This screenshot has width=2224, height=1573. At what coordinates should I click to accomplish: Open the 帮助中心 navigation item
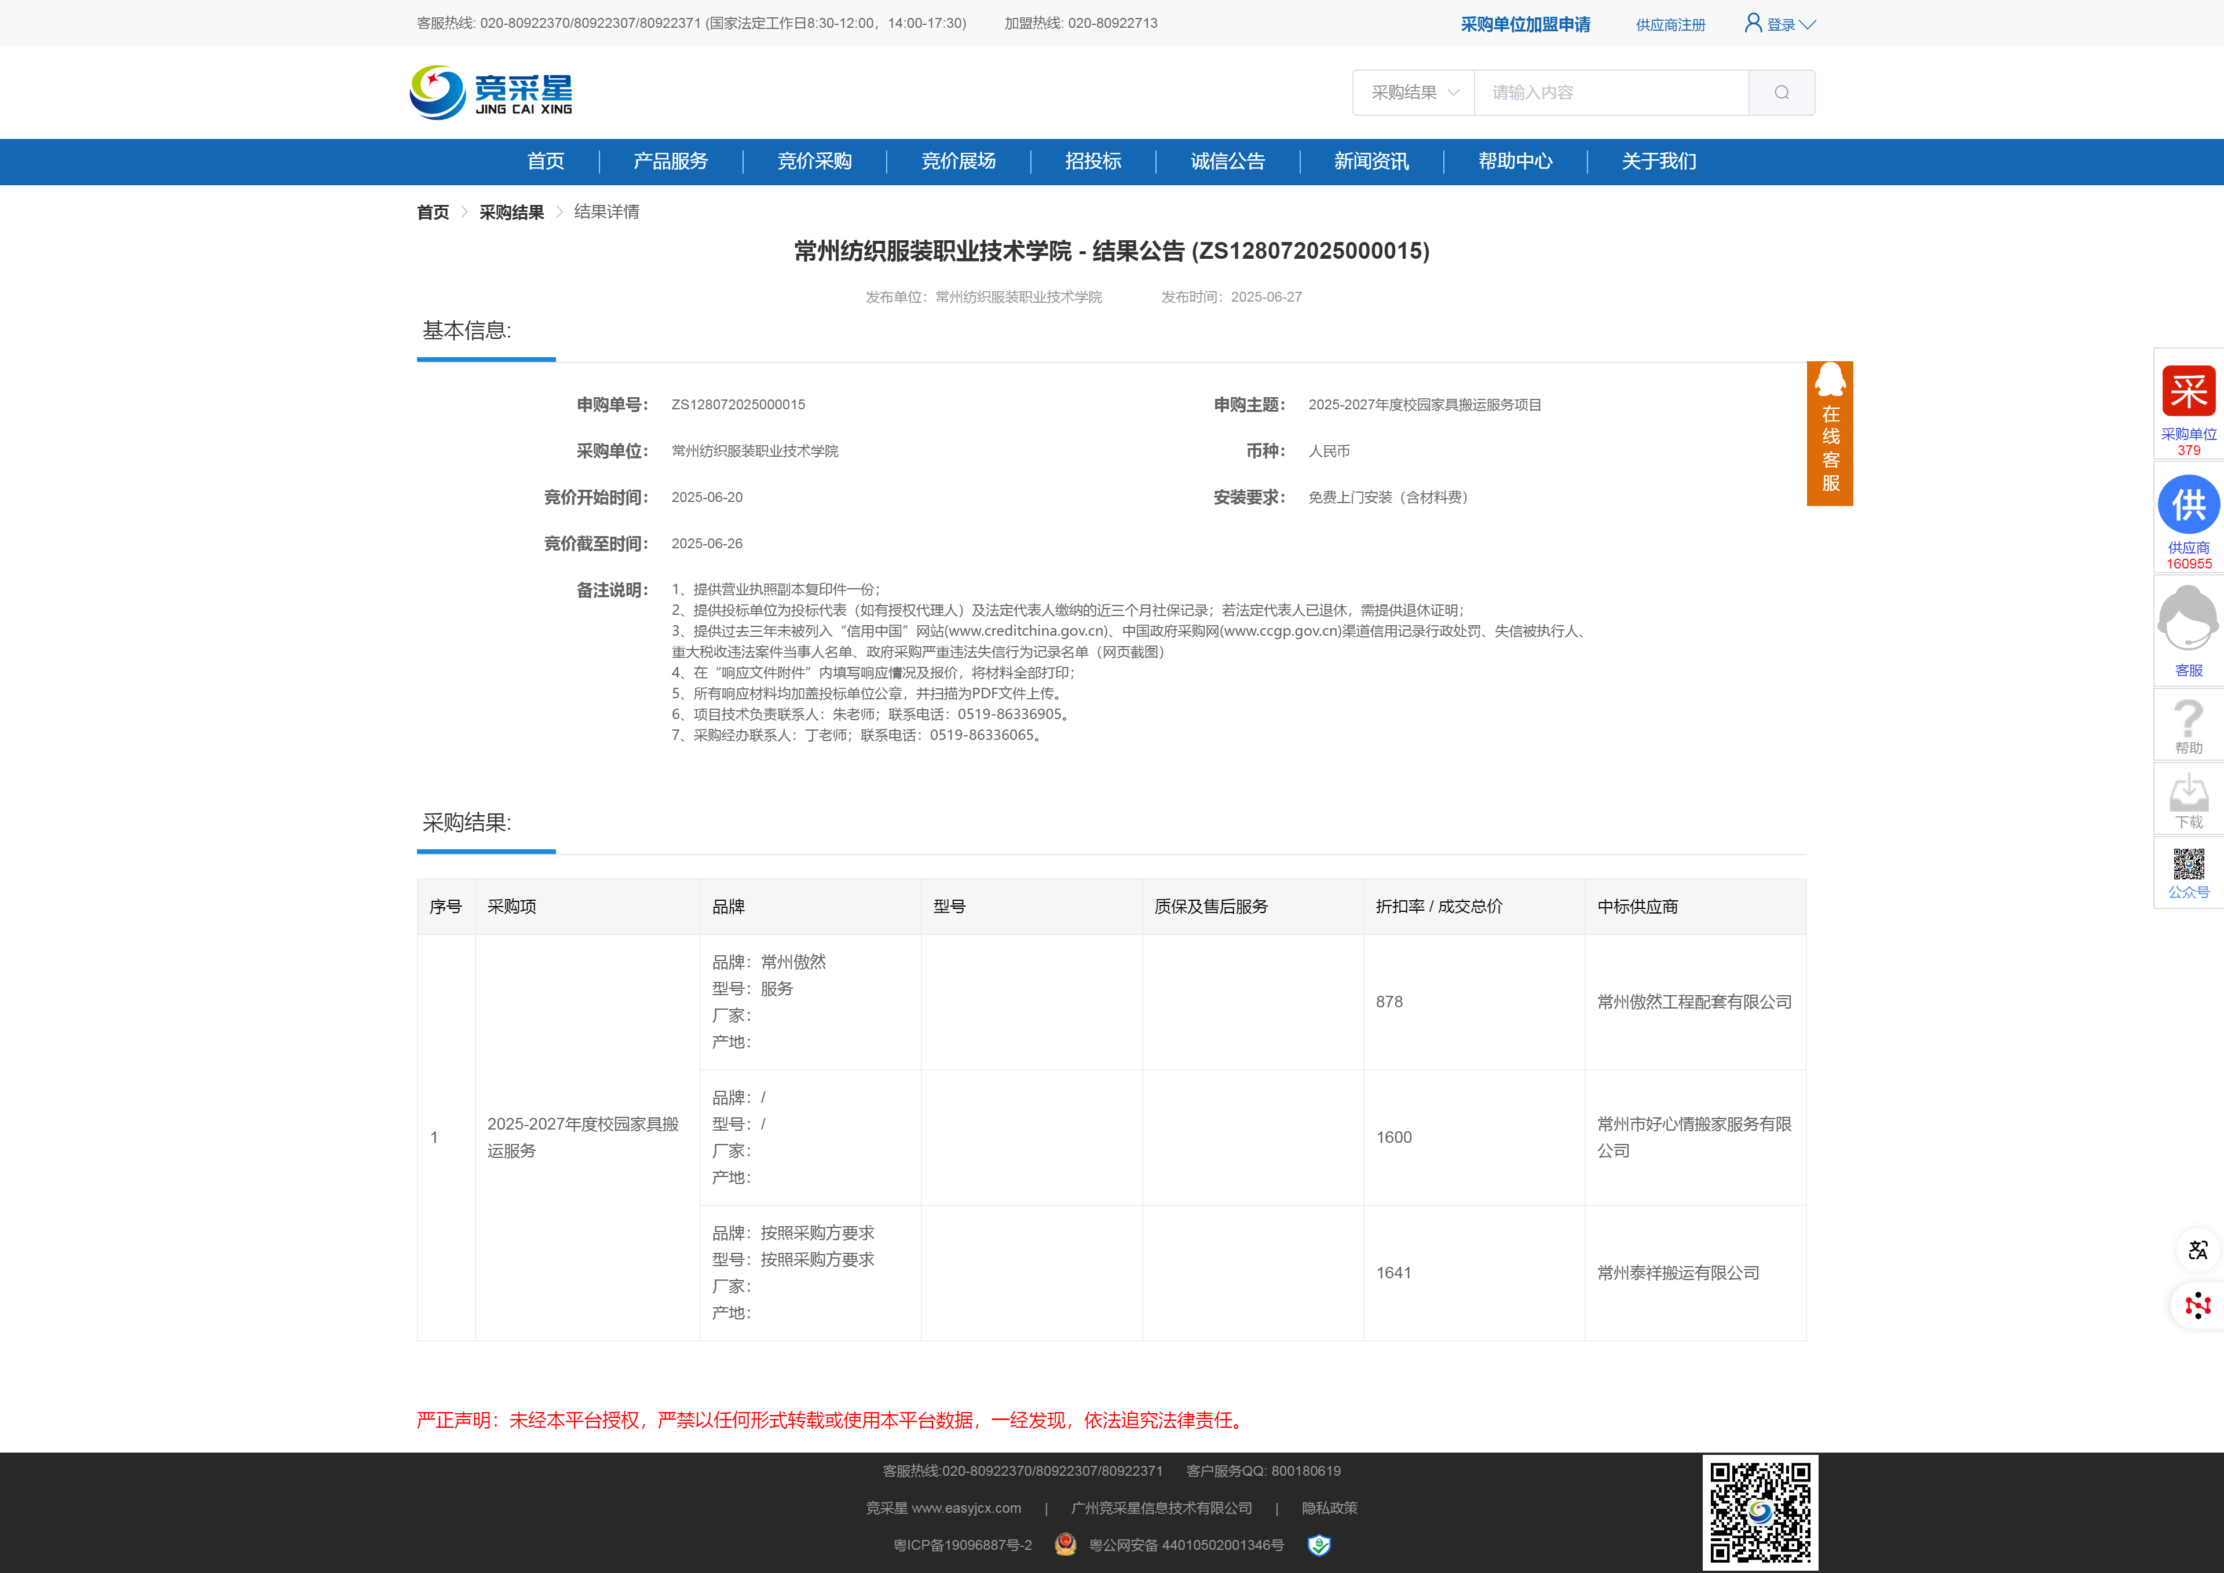tap(1515, 161)
